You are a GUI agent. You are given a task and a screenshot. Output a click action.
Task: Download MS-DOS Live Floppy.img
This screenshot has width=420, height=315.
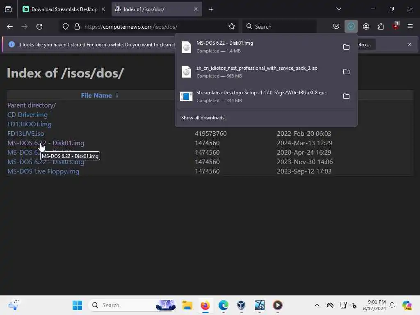pos(43,171)
